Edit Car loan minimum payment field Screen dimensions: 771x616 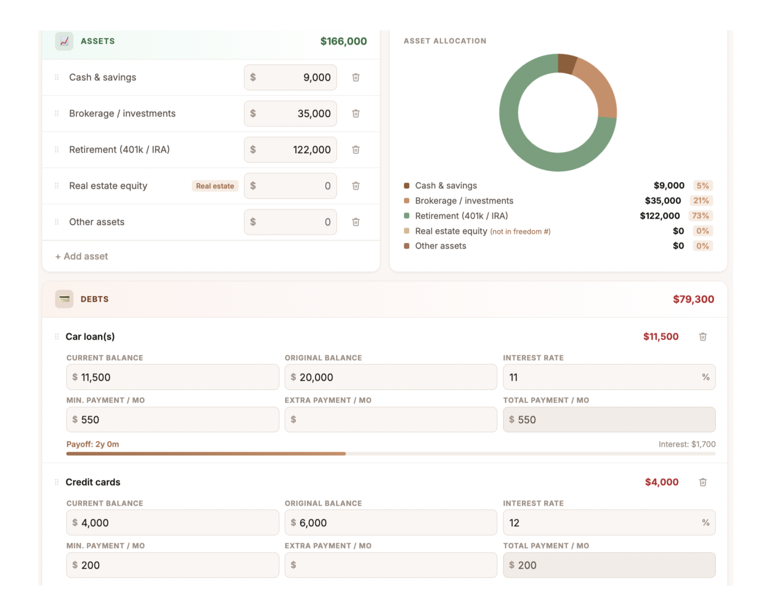172,420
